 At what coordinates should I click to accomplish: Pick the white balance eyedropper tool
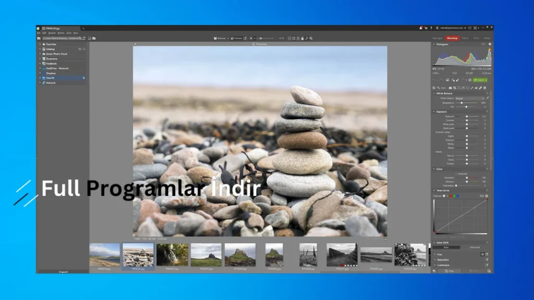click(x=488, y=98)
